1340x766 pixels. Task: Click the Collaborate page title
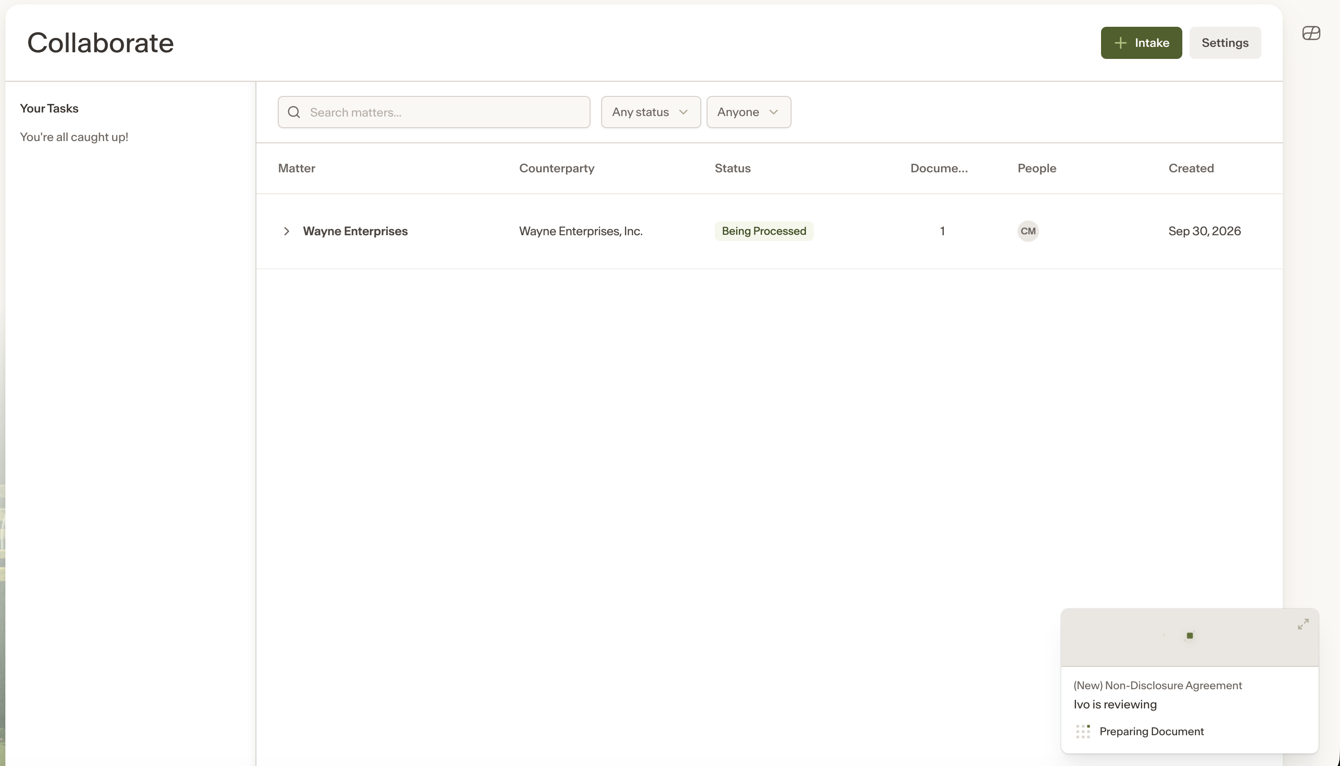pos(100,42)
